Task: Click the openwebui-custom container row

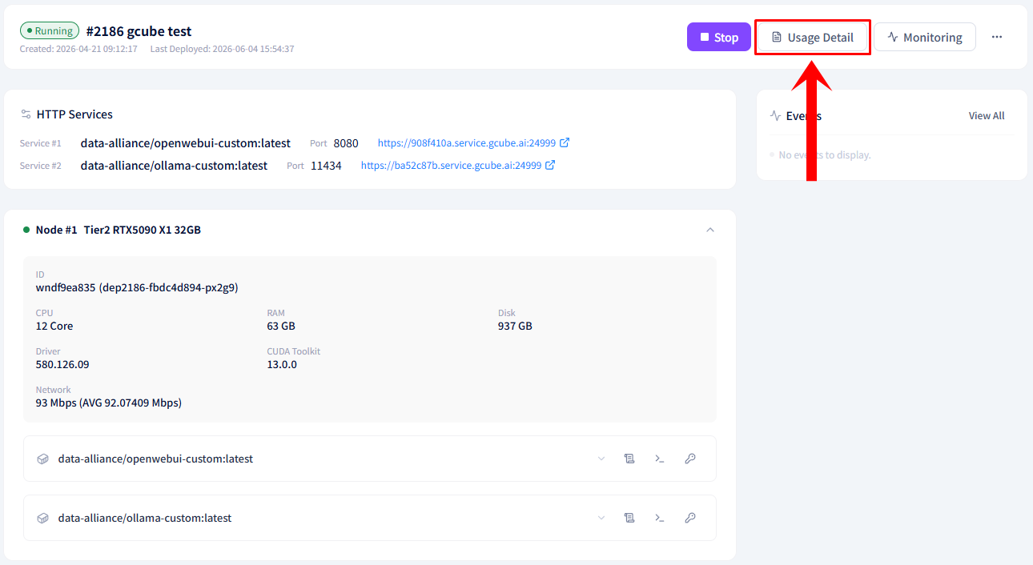Action: click(370, 459)
